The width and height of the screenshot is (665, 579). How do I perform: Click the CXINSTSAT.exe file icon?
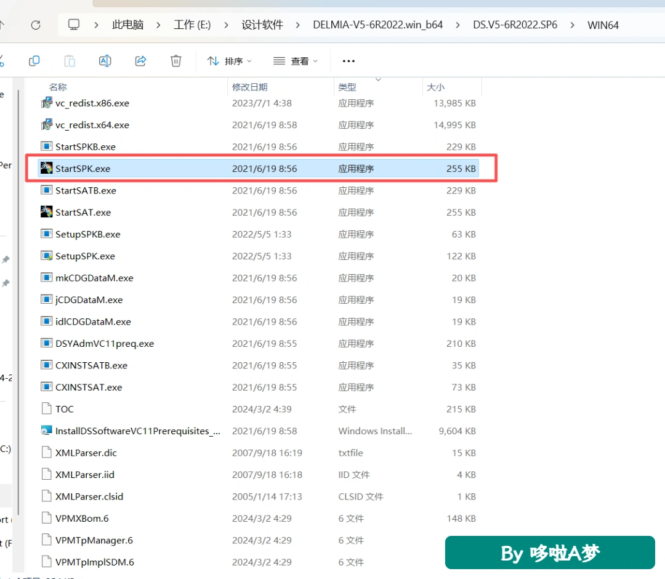[47, 387]
